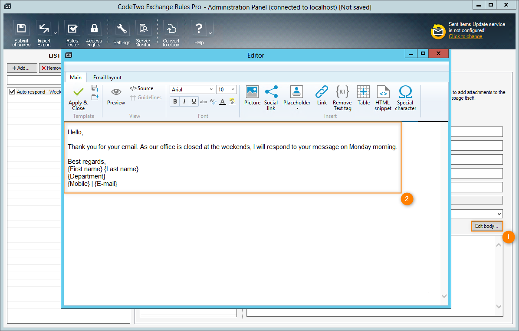Viewport: 519px width, 331px height.
Task: Click Apply & Close checkmark icon
Action: [x=79, y=92]
